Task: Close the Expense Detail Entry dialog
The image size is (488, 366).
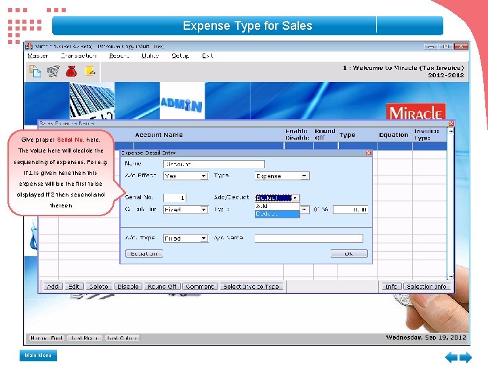Action: coord(369,152)
